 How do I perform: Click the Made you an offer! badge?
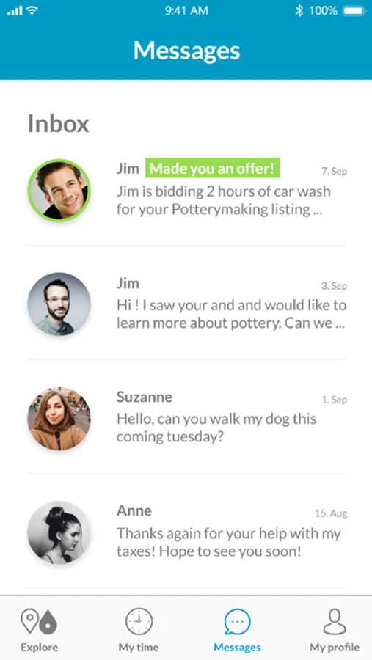pyautogui.click(x=212, y=169)
